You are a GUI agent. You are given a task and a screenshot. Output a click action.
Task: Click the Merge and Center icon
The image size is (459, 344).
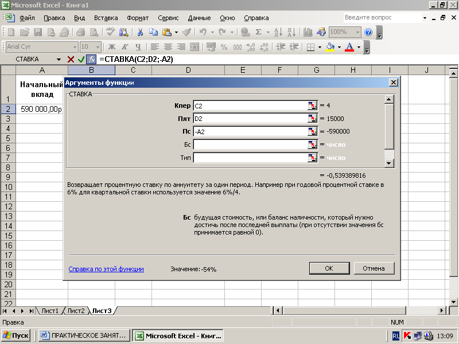point(195,47)
